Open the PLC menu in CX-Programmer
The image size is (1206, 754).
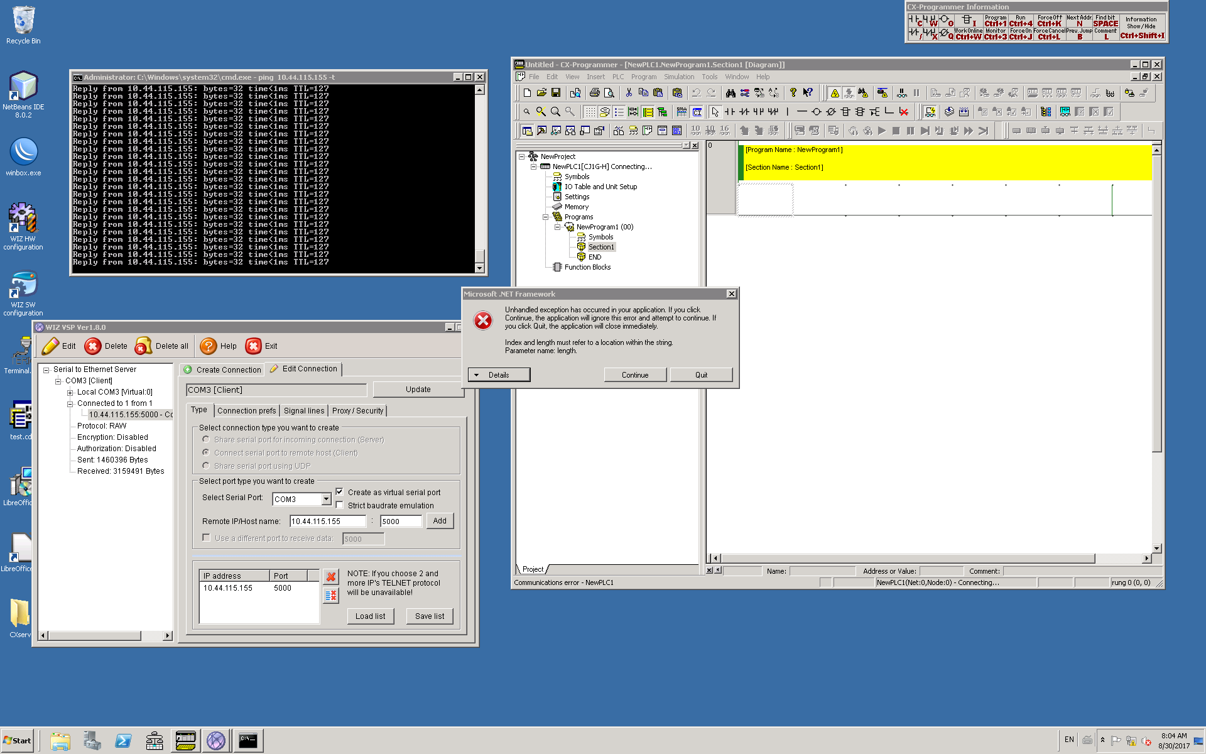[x=618, y=77]
